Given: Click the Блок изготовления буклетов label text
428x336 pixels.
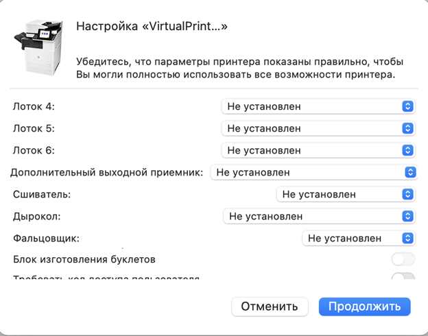Looking at the screenshot, I should [84, 259].
